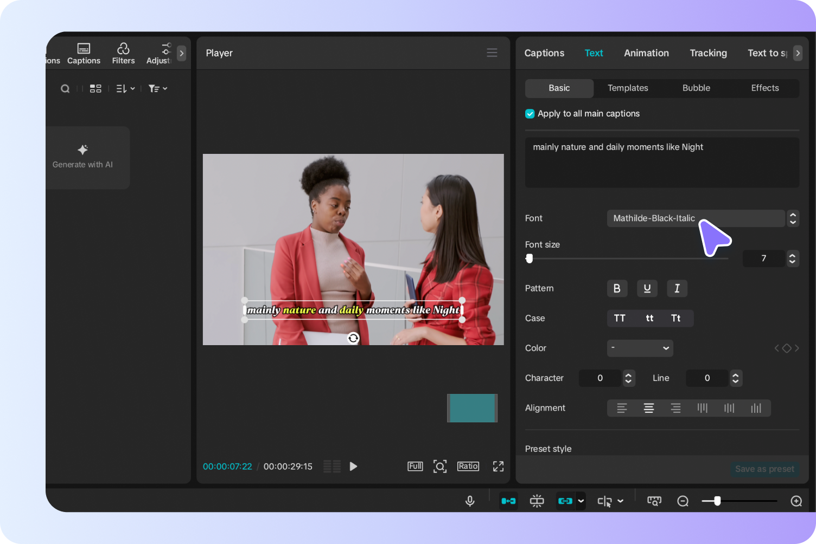Open the sort dropdown in the left panel
The width and height of the screenshot is (816, 544).
point(125,88)
